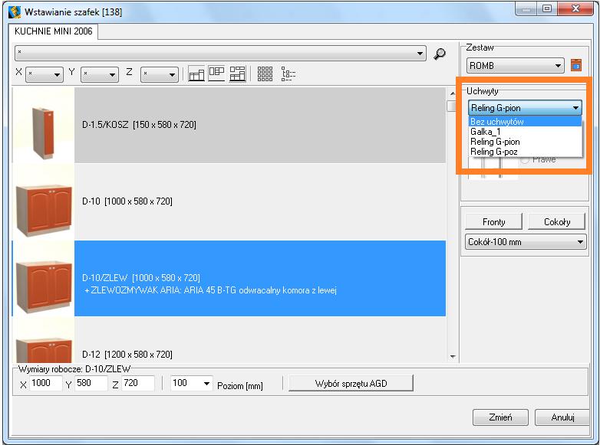The height and width of the screenshot is (445, 600).
Task: Select the D-10/ZLEW cabinet row
Action: coord(229,278)
